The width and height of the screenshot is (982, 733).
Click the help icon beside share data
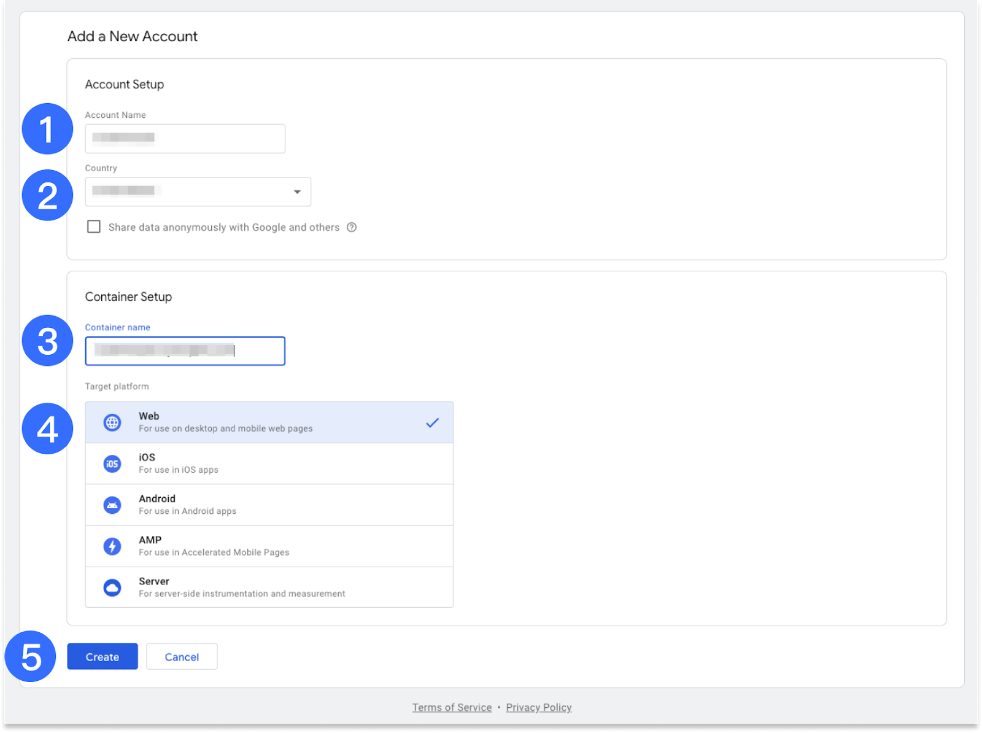(352, 227)
